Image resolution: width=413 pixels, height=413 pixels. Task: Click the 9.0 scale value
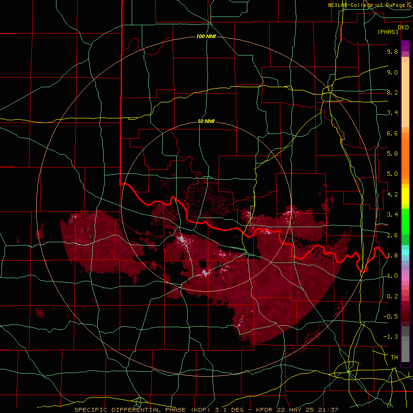pos(392,72)
